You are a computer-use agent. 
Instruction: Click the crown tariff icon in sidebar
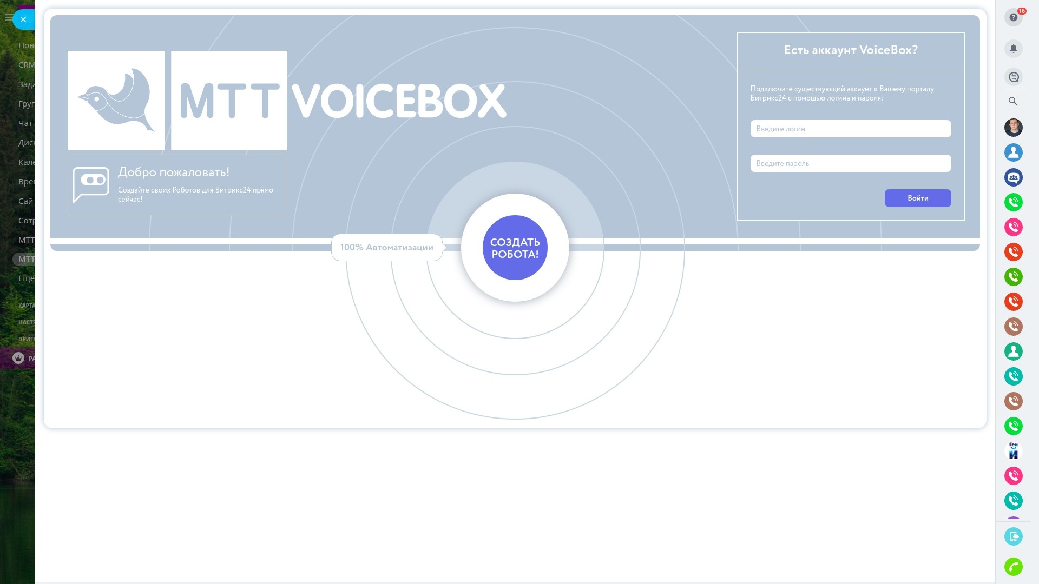click(18, 358)
